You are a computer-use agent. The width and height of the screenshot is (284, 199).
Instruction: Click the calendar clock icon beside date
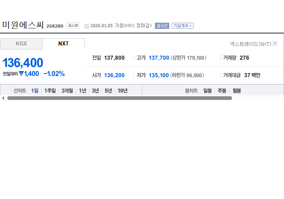[87, 26]
